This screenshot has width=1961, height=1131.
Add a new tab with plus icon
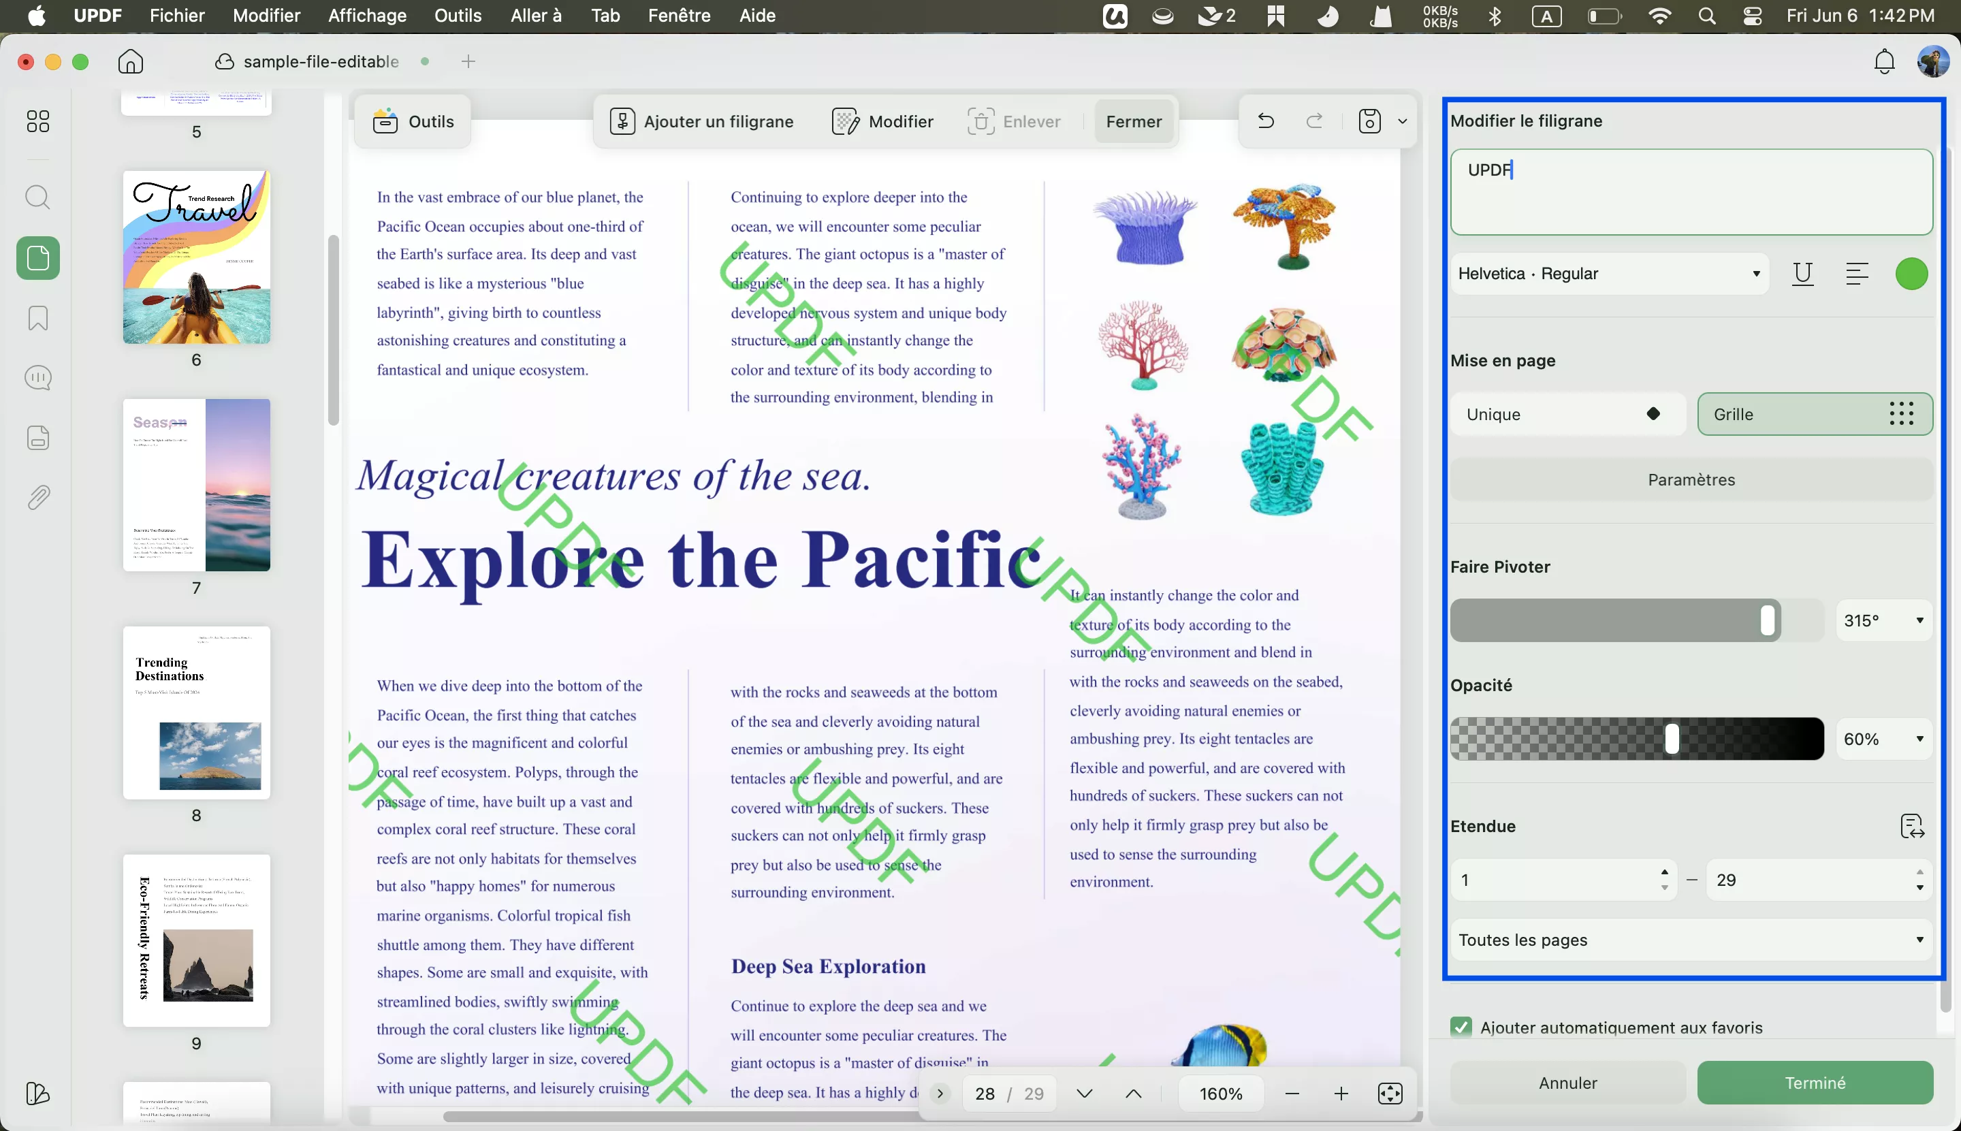pos(468,61)
